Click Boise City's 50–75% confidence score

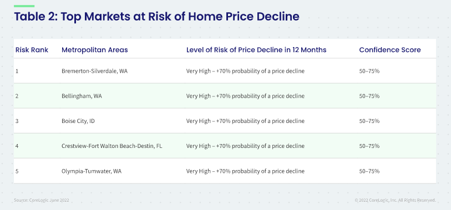point(369,121)
